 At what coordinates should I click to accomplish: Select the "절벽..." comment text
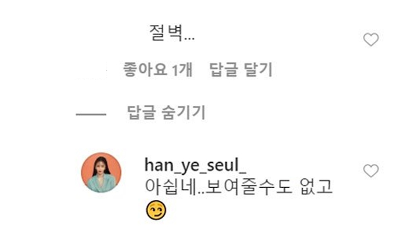tap(172, 33)
